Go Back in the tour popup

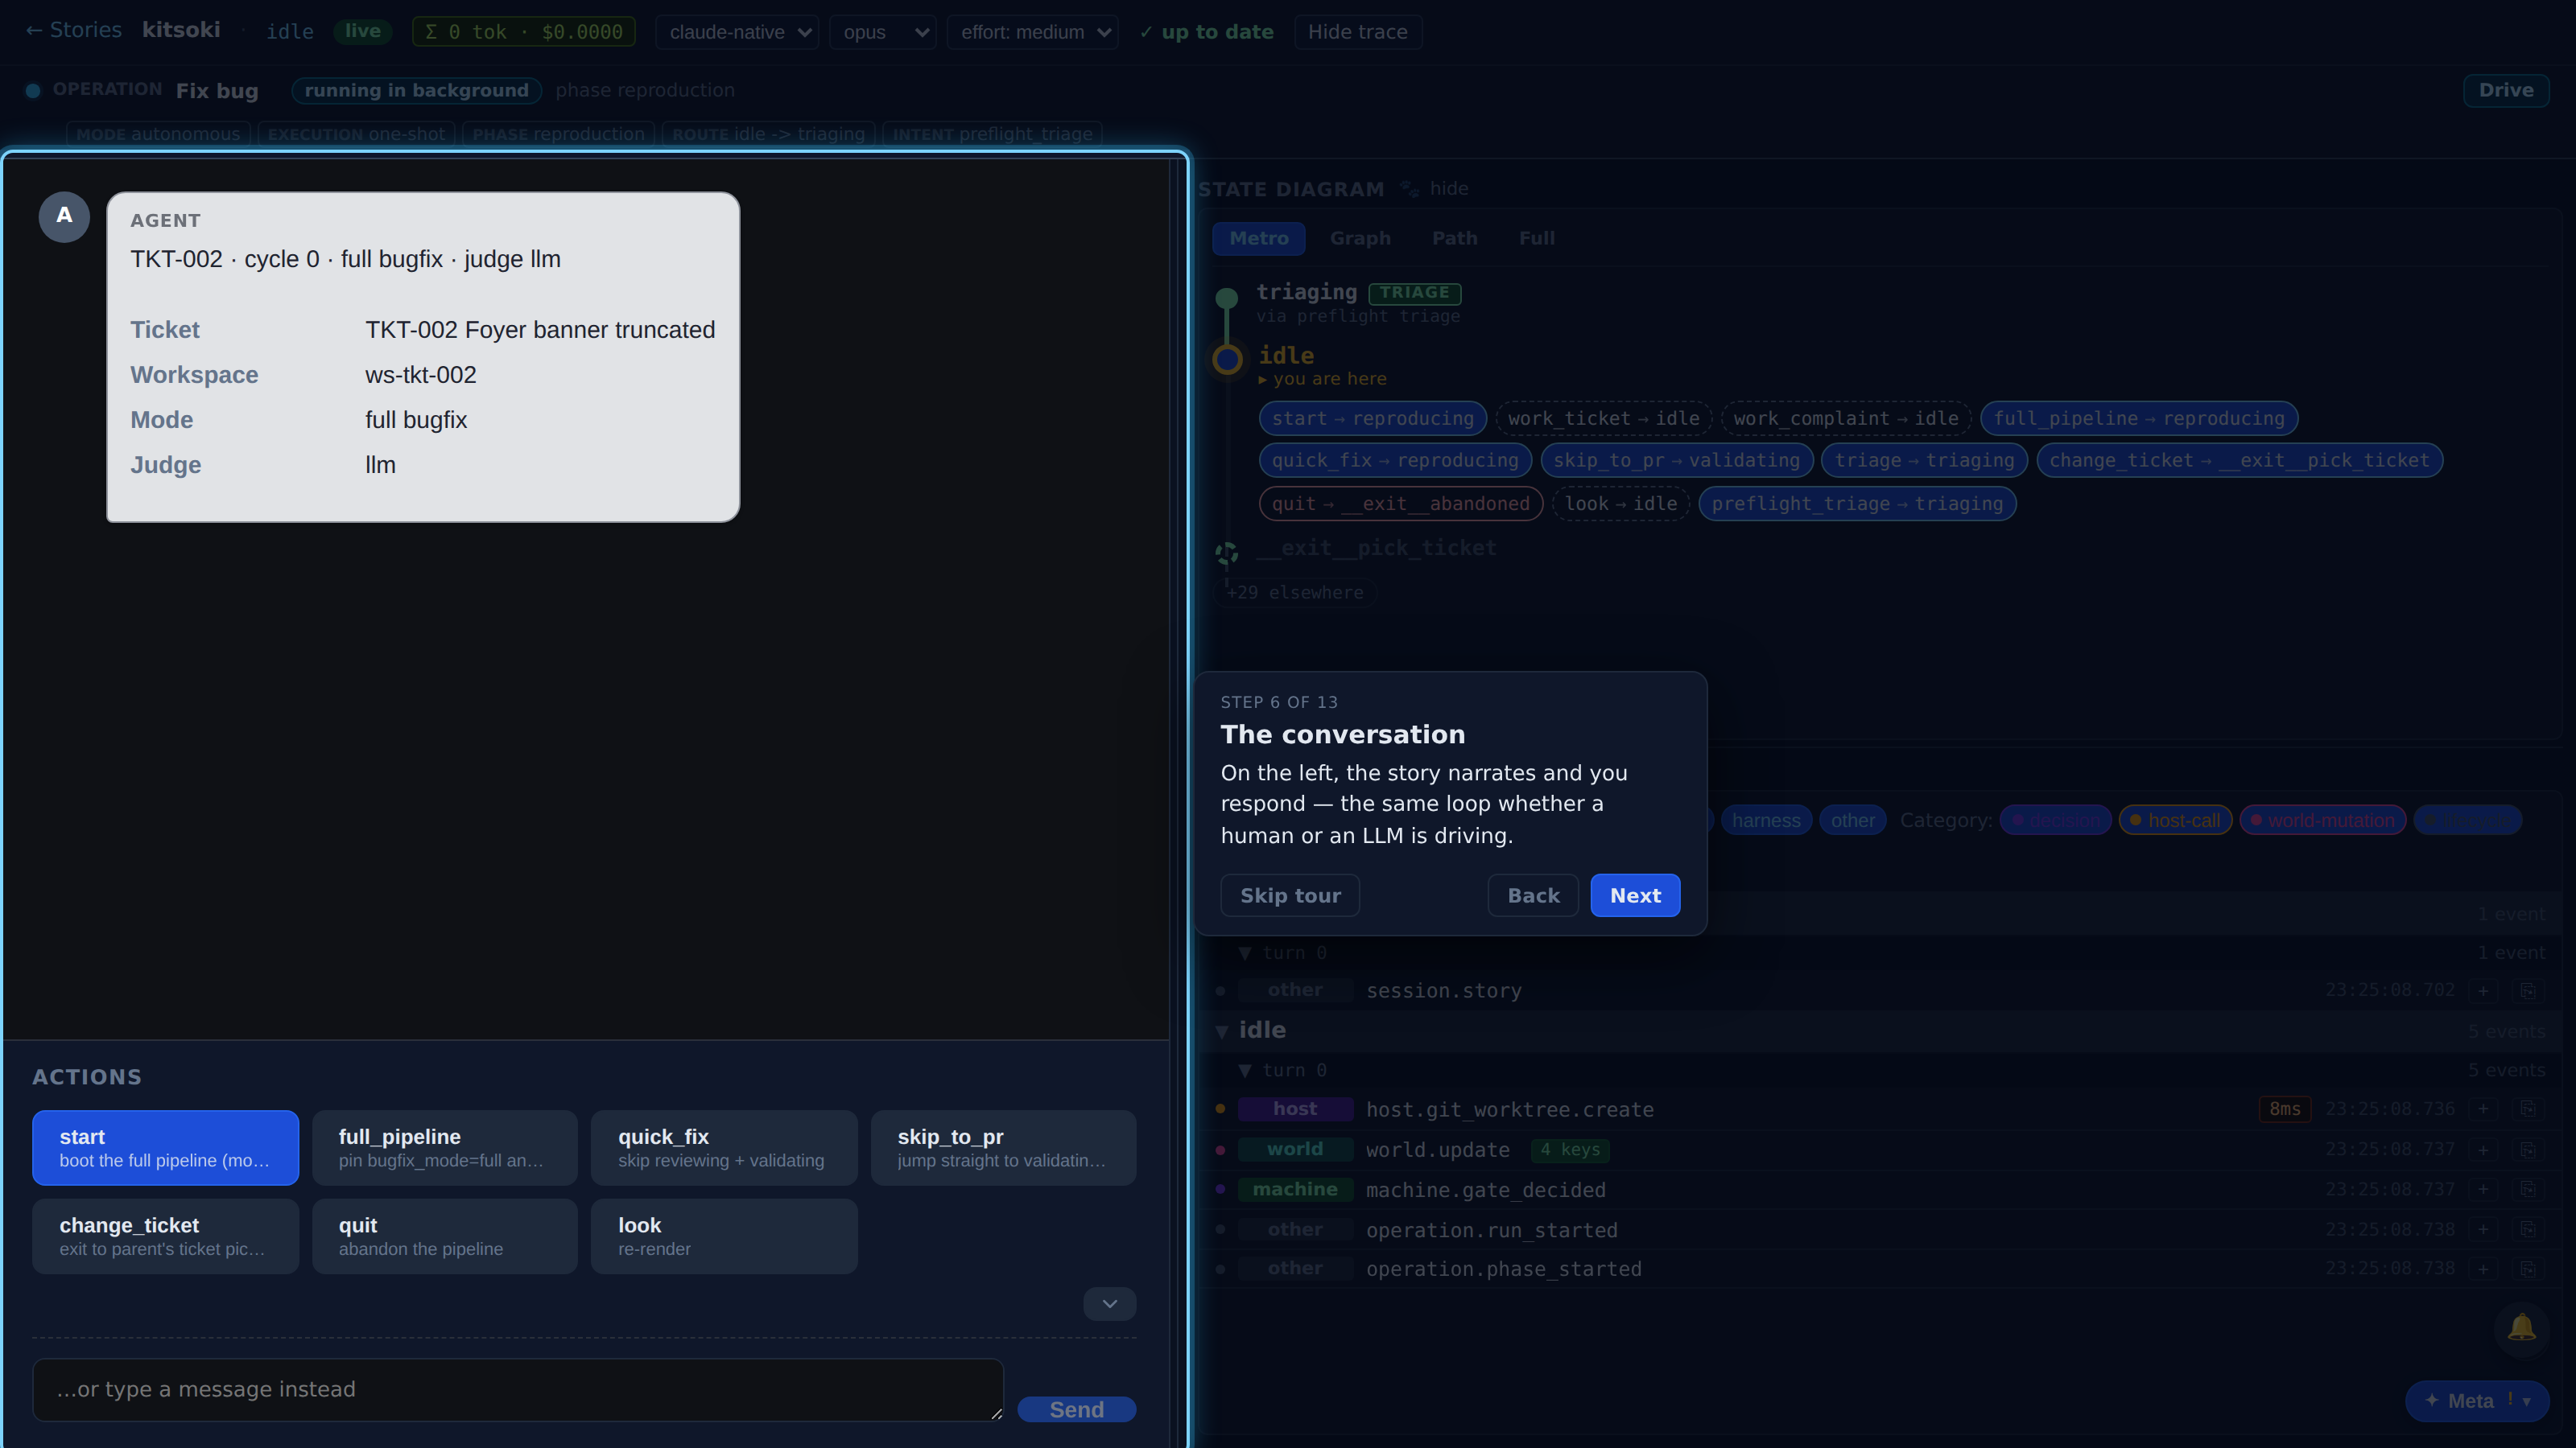(1533, 895)
